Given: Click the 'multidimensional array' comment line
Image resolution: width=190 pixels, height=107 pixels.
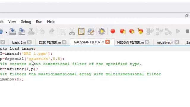Looking at the screenshot, I should (80, 74).
